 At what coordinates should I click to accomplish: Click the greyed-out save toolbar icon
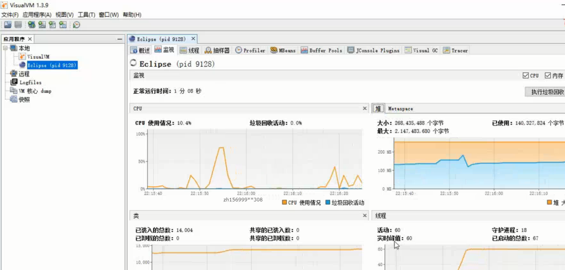coord(18,25)
